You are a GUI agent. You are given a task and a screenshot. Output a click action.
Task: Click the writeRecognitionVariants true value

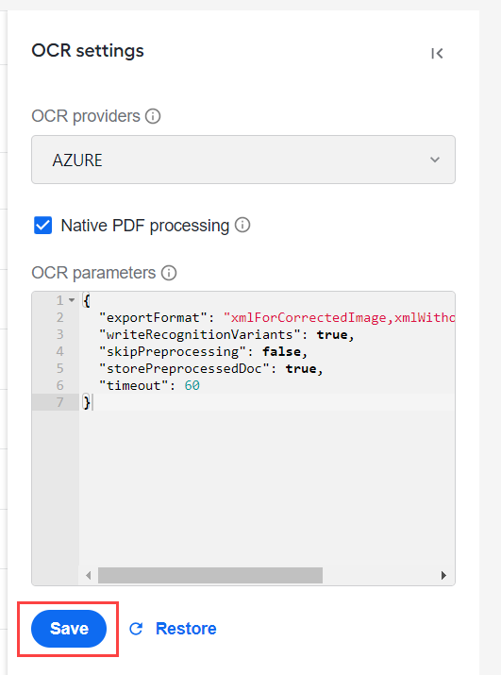click(332, 335)
